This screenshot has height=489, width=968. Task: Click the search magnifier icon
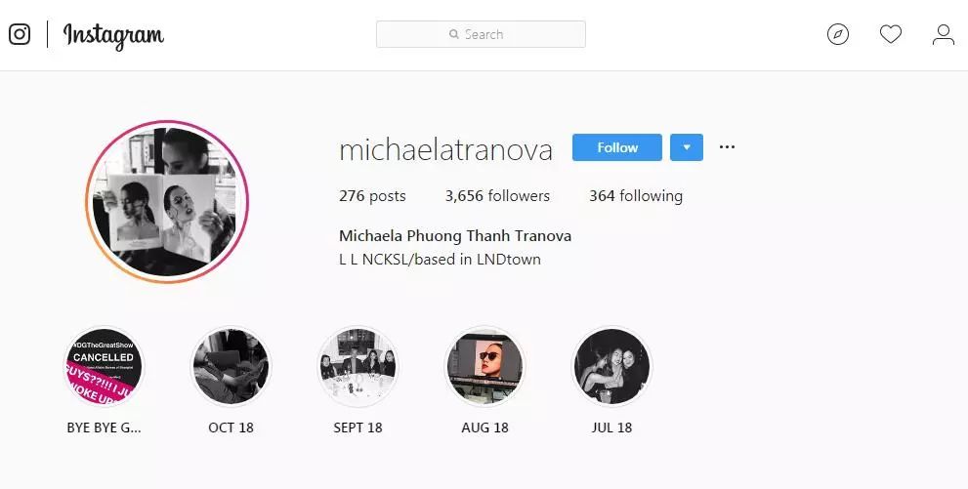tap(454, 34)
